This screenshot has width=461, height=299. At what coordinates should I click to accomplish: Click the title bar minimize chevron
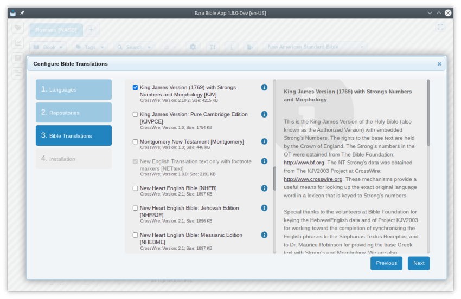click(430, 13)
